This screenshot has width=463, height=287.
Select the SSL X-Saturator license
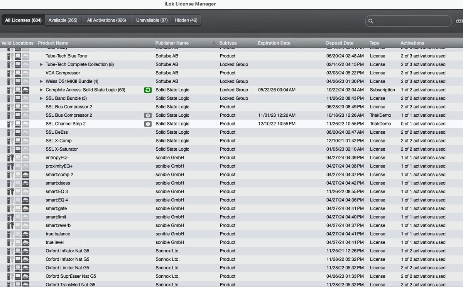tap(62, 149)
